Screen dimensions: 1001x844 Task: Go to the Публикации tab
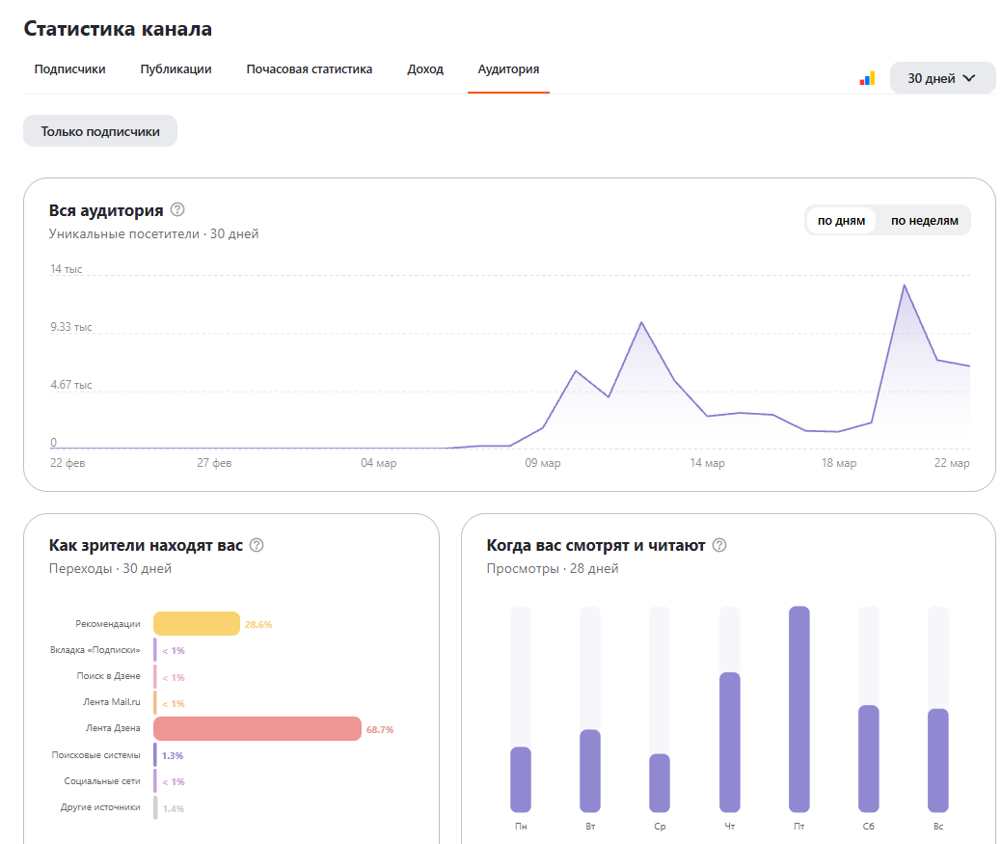pos(176,69)
